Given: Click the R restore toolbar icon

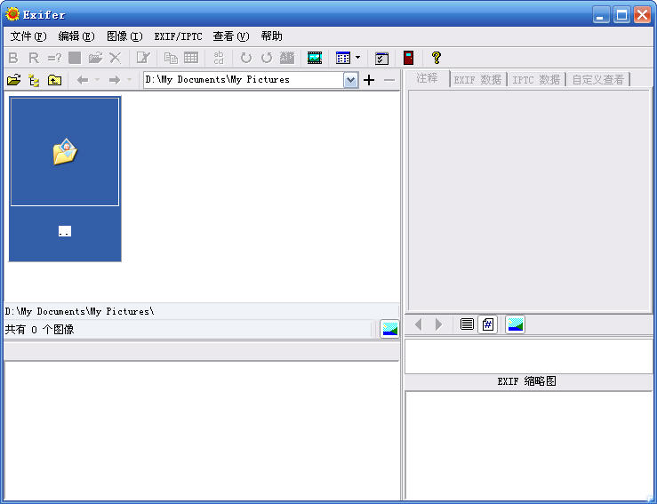Looking at the screenshot, I should 34,58.
